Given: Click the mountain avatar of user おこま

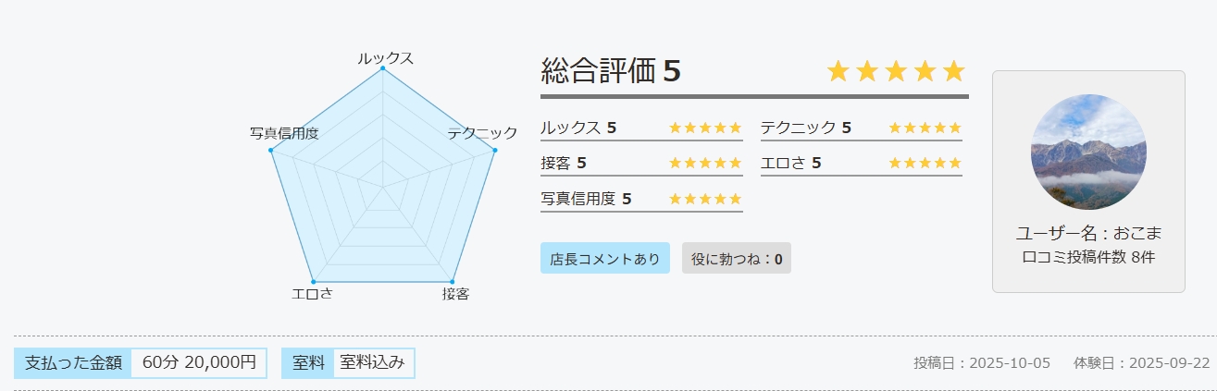Looking at the screenshot, I should (1088, 152).
